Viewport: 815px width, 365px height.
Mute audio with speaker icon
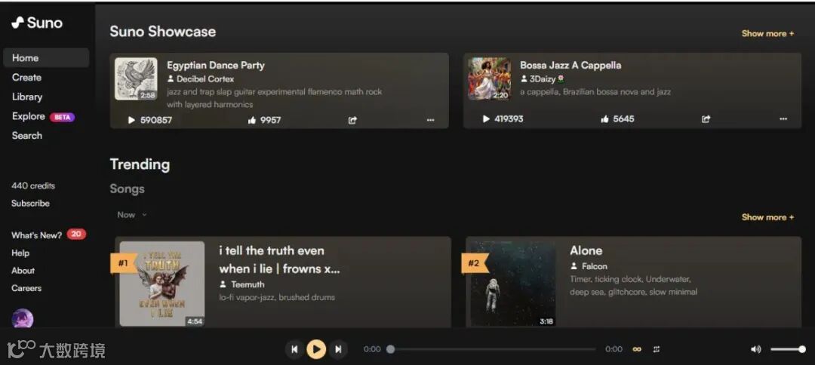click(755, 349)
